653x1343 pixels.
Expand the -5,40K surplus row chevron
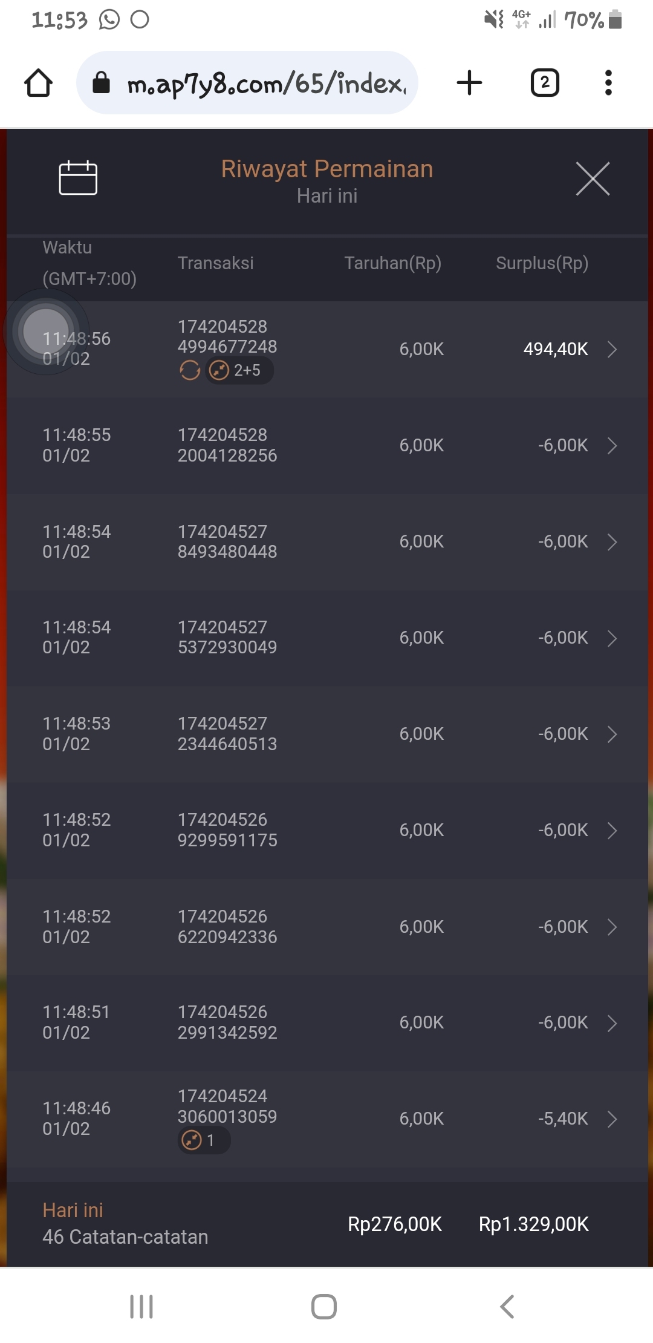point(612,1119)
